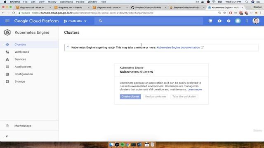The height and width of the screenshot is (148, 264).
Task: Open Spotlight search in menu bar
Action: point(247,2)
